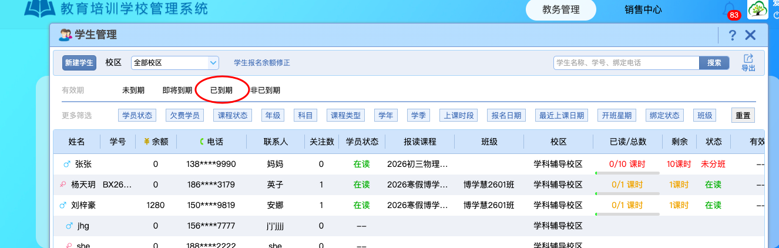Click the 学生管理 window title icon

[x=65, y=35]
